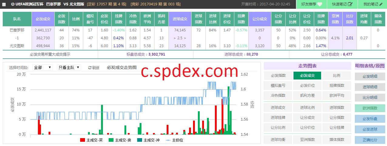Show the 让分挂牌 chart
The height and width of the screenshot is (146, 387).
[x=336, y=128]
